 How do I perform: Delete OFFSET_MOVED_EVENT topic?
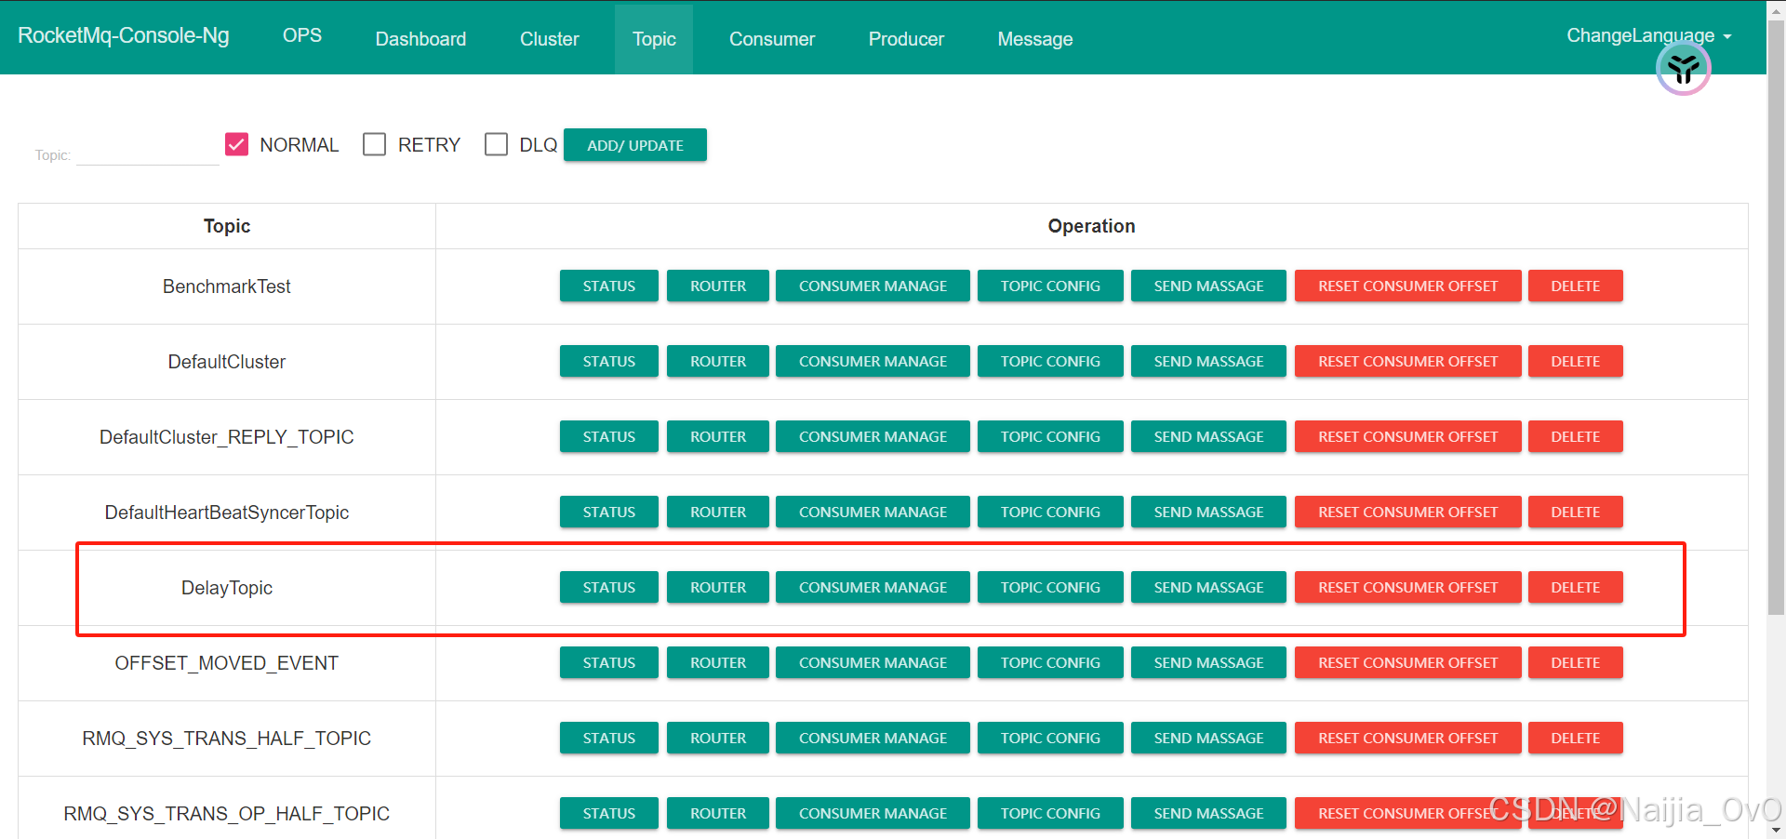click(x=1575, y=662)
